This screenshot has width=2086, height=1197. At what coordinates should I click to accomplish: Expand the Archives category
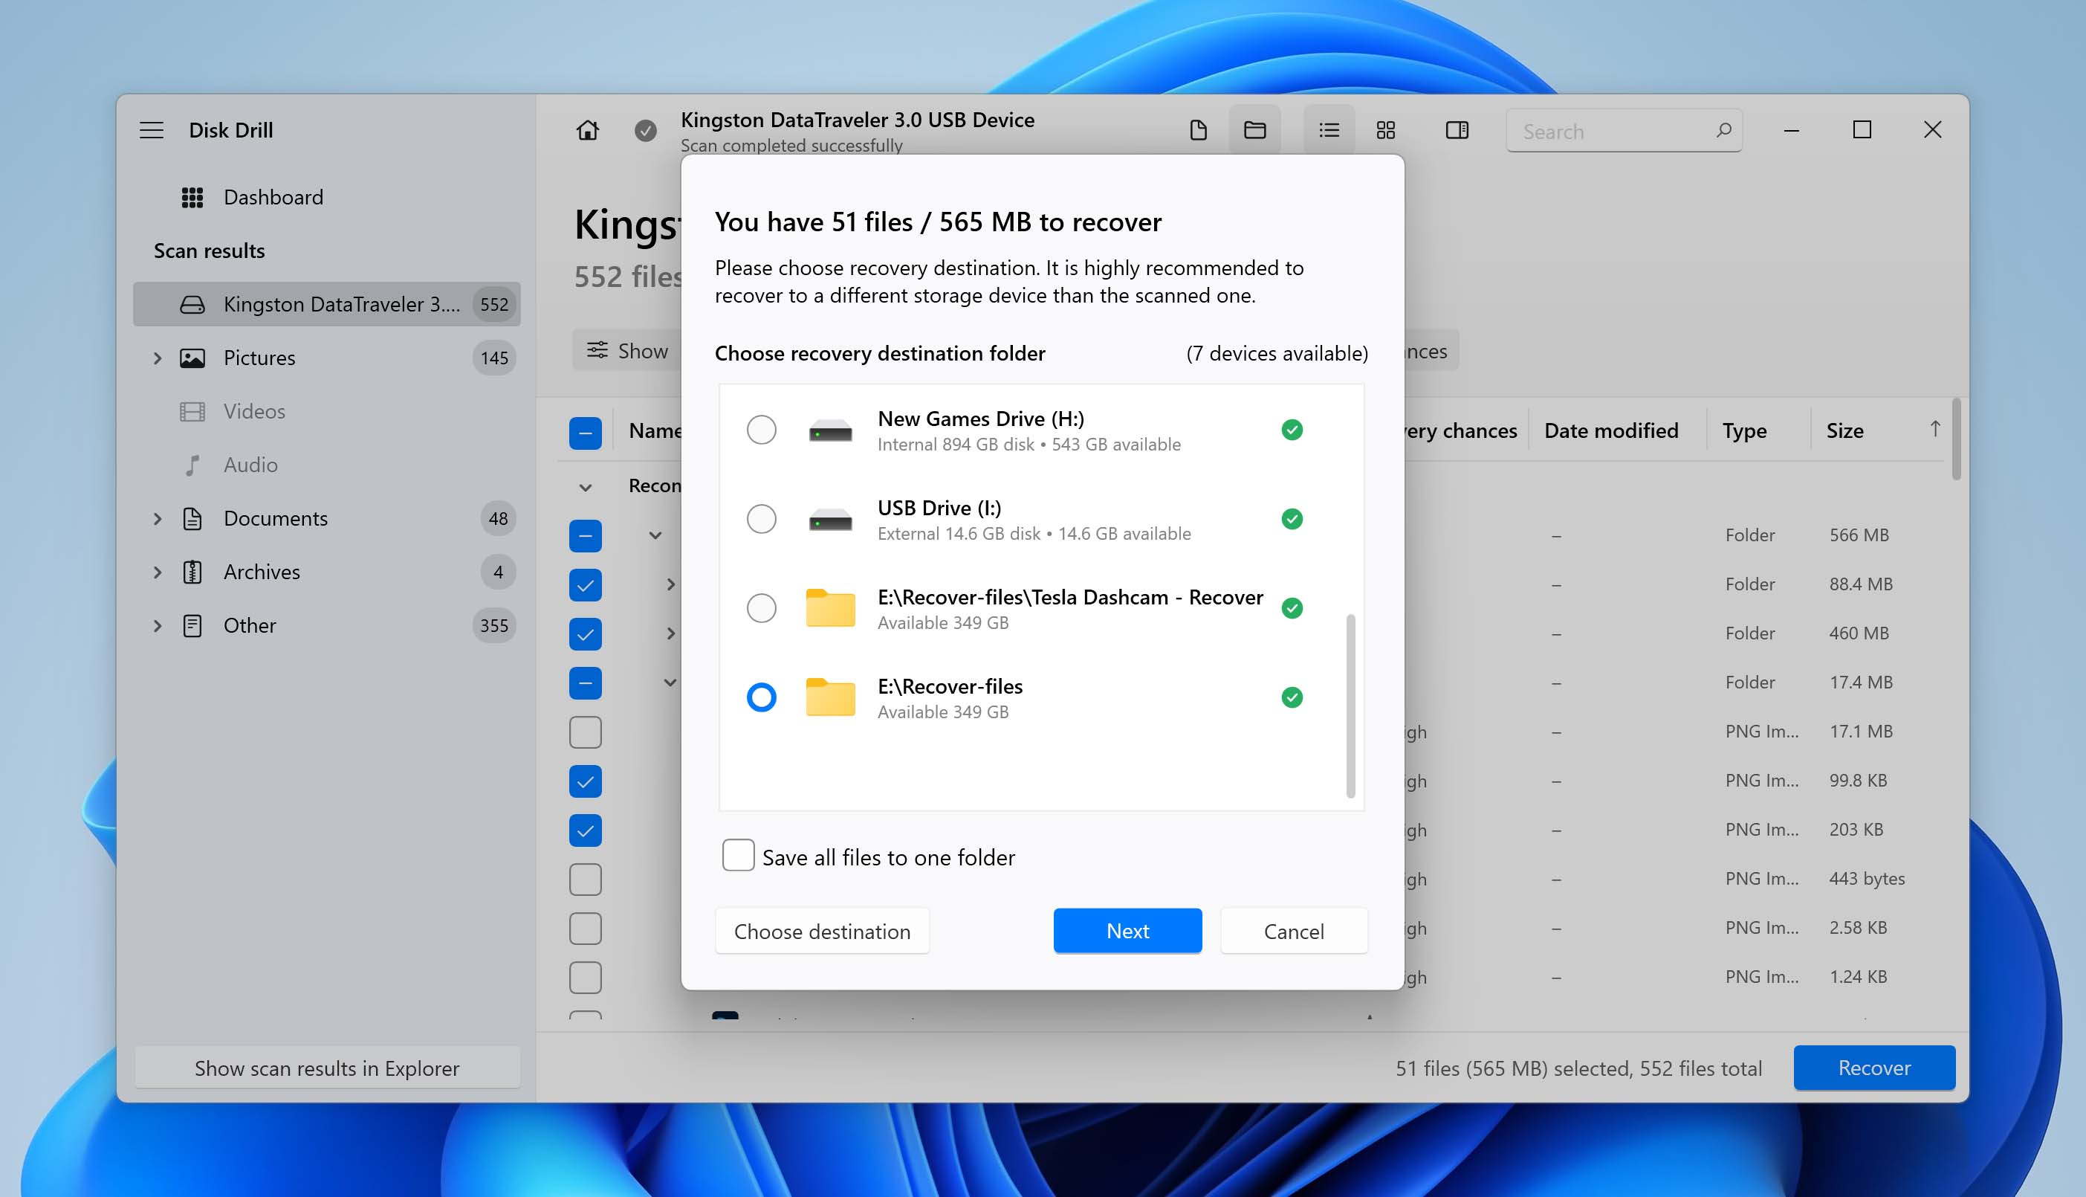click(157, 572)
